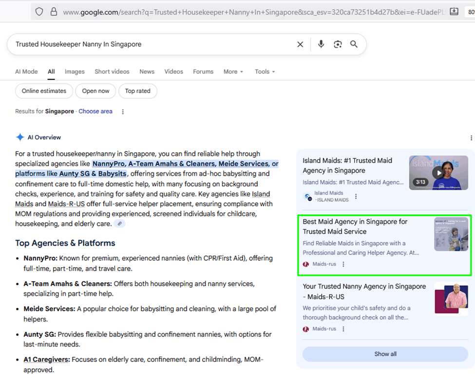The image size is (475, 380).
Task: Open options beside Island Maids source
Action: point(356,197)
